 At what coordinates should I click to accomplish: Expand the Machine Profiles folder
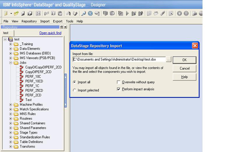[10, 104]
